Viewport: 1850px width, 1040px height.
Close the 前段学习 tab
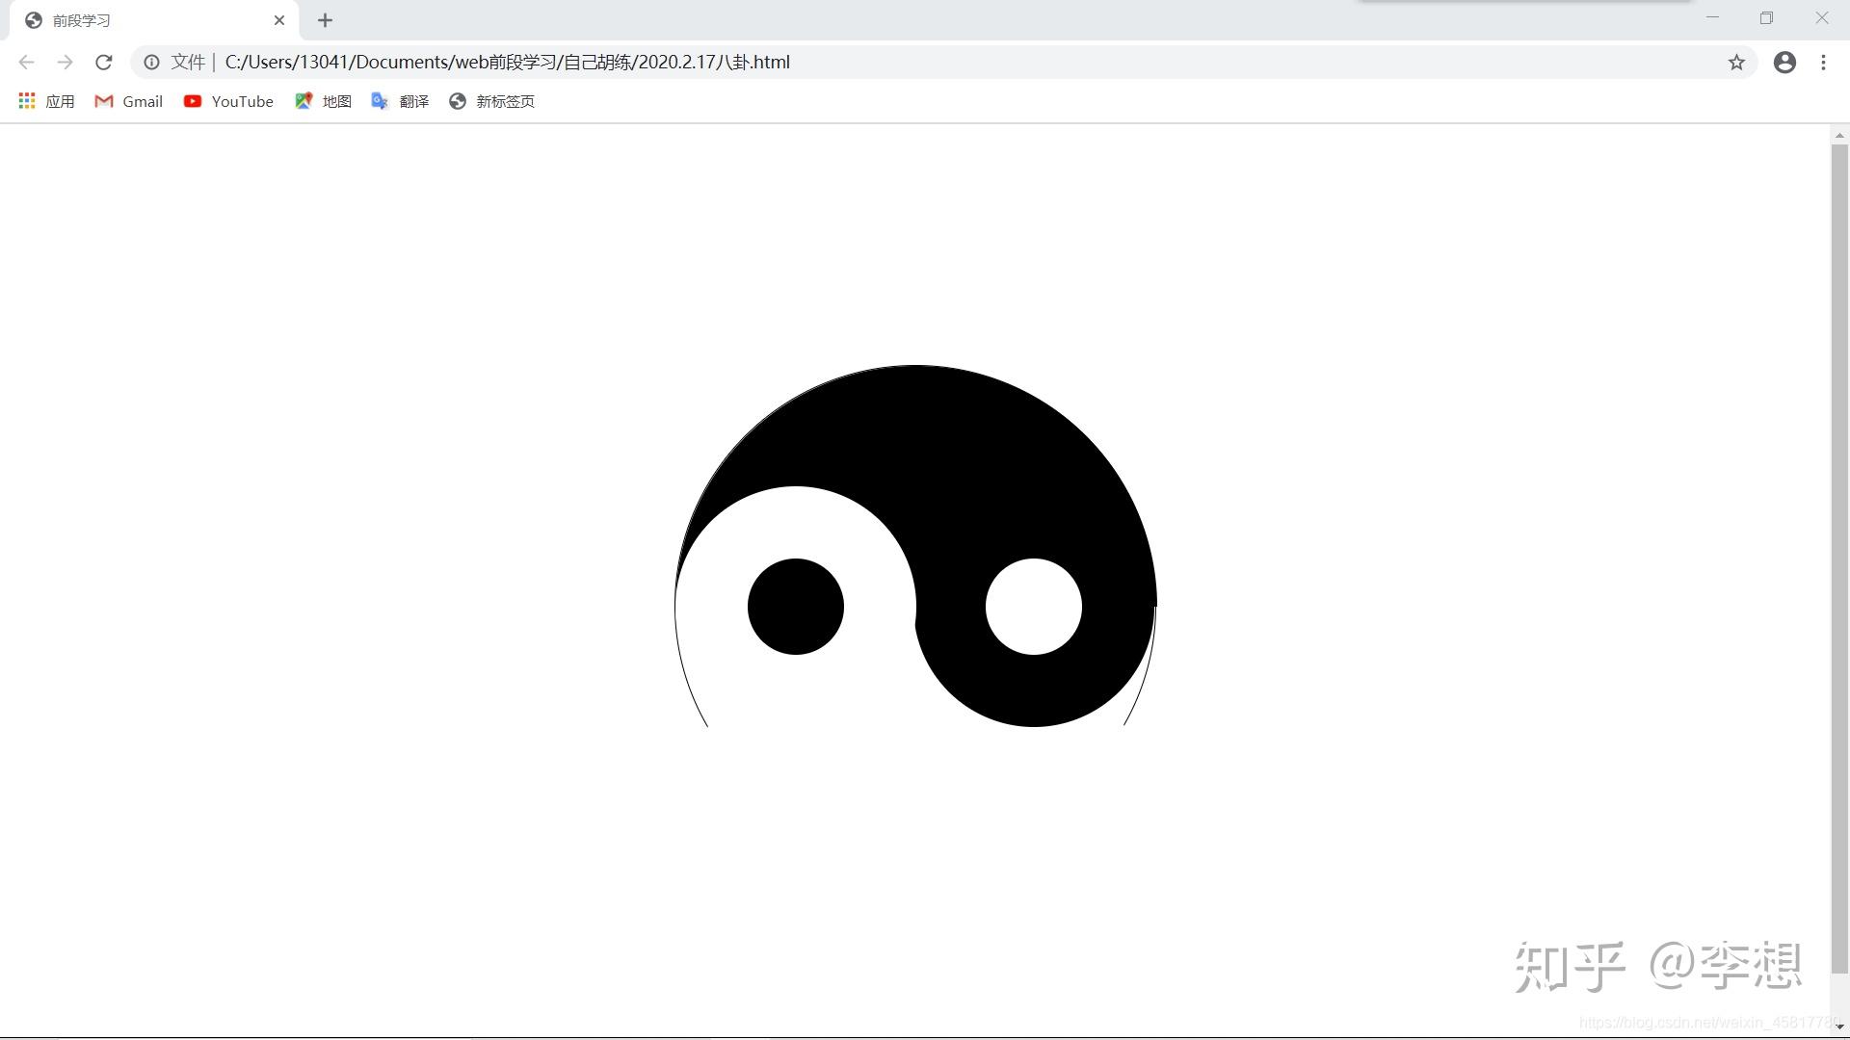(x=279, y=20)
